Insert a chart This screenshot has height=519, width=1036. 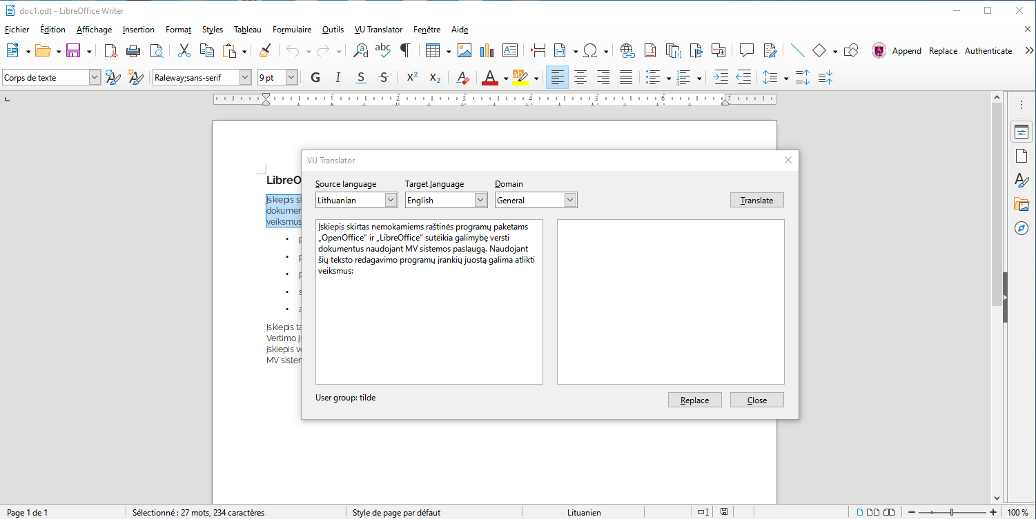click(487, 50)
